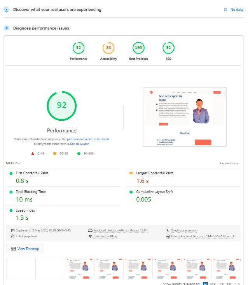Click the Speed Index status dot
This screenshot has width=248, height=285.
coord(11,210)
